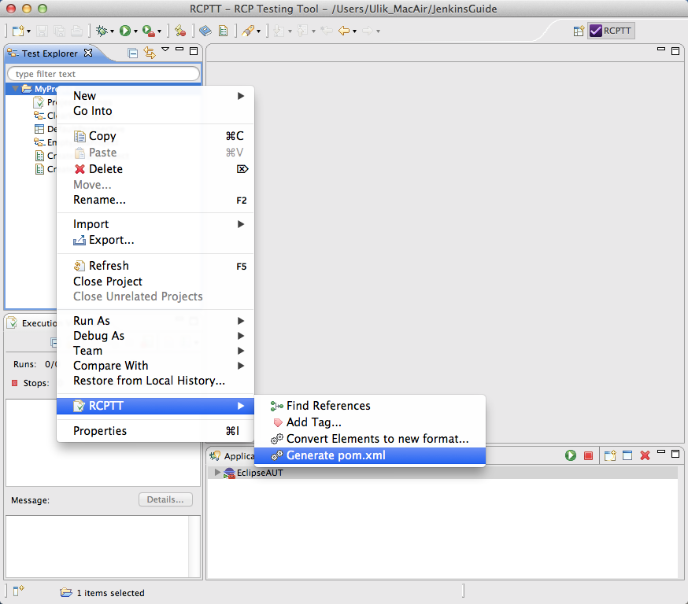Click the Execution view tab

(33, 323)
